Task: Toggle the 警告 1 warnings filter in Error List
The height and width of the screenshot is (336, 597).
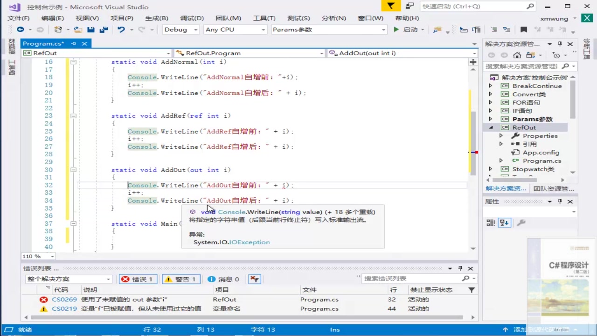Action: tap(181, 279)
